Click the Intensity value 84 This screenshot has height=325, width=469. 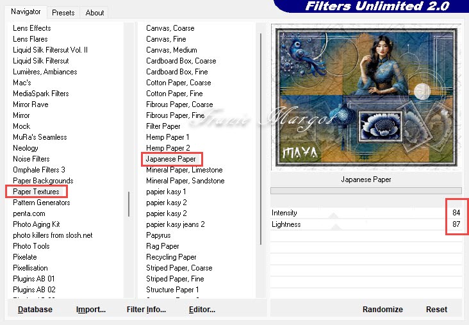coord(456,213)
